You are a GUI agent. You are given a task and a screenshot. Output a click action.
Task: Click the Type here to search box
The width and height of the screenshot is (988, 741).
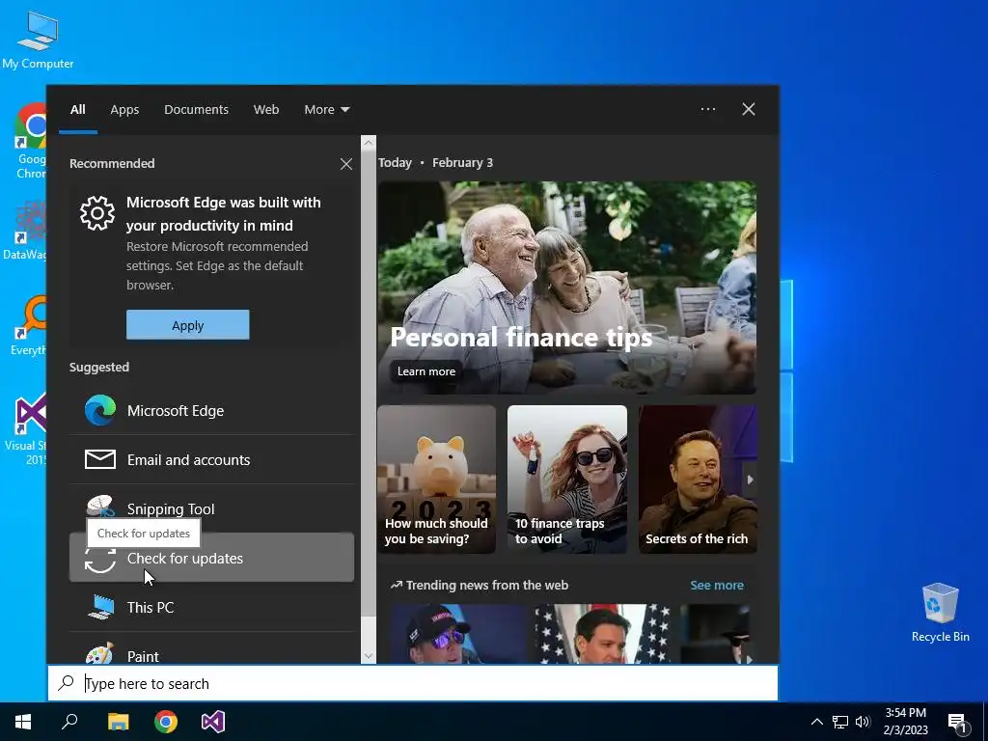(413, 683)
